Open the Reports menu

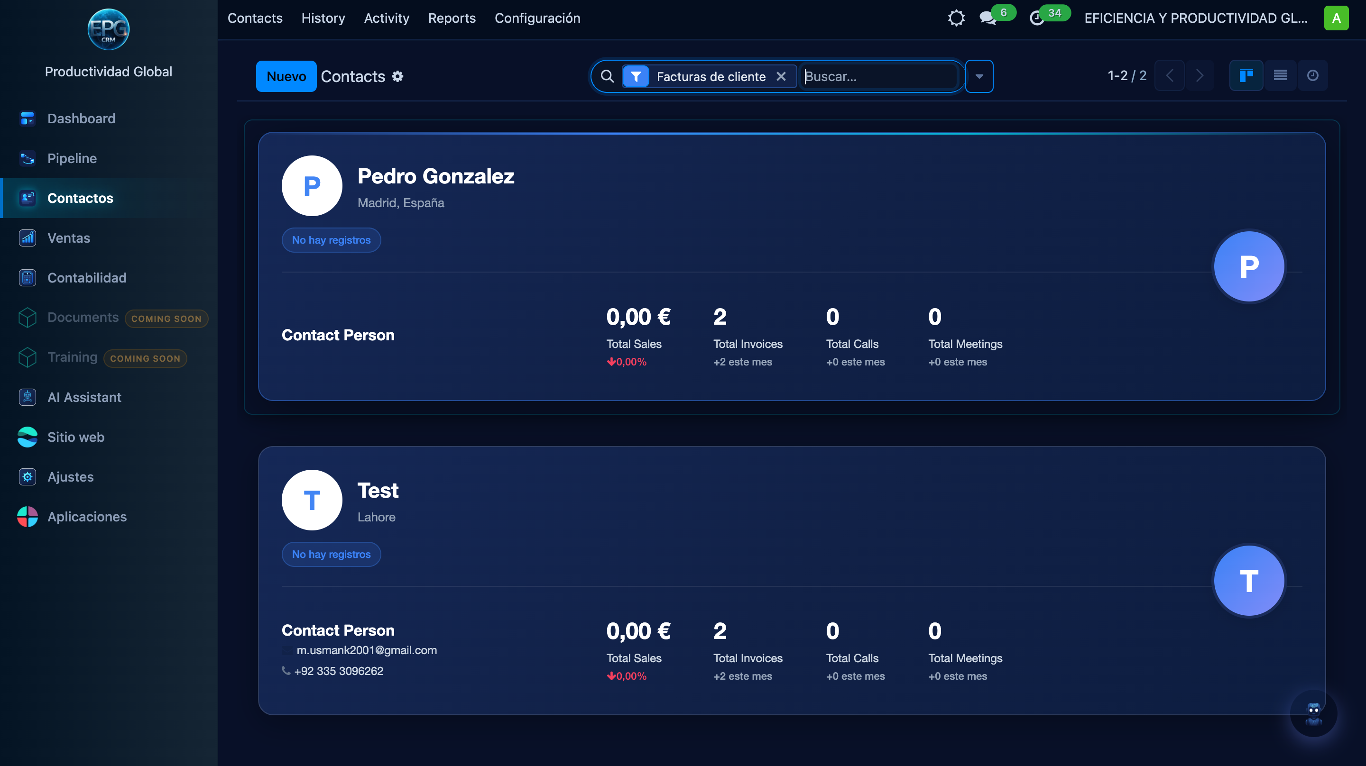[x=452, y=18]
